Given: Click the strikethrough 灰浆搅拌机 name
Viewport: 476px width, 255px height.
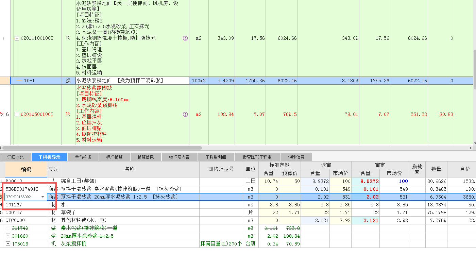Looking at the screenshot, I should [73, 244].
